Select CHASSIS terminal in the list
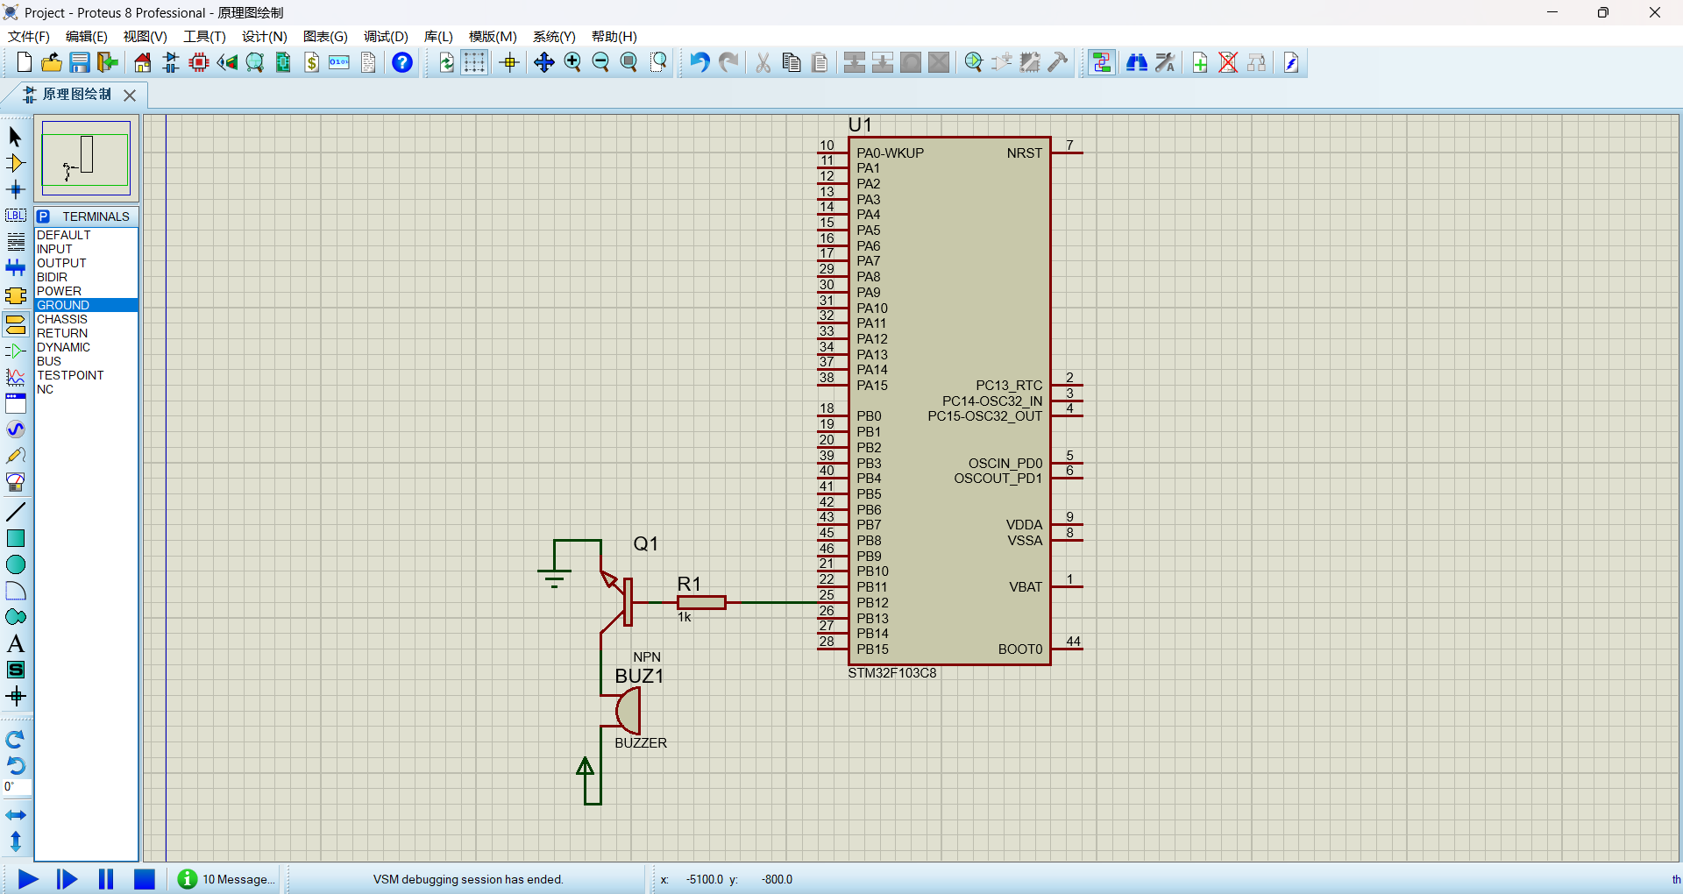This screenshot has width=1683, height=894. (86, 319)
